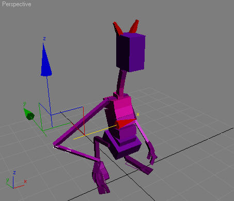The width and height of the screenshot is (234, 201).
Task: Select the pink upper chest block
Action: pos(122,108)
